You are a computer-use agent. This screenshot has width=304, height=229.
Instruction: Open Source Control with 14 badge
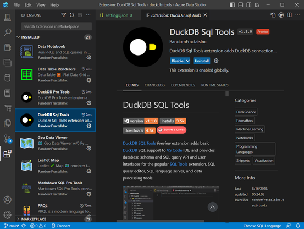point(8,139)
